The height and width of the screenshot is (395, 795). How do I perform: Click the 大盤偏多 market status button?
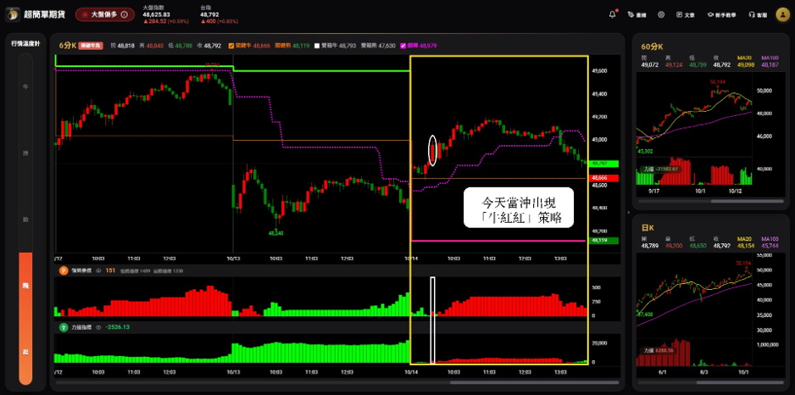(105, 14)
